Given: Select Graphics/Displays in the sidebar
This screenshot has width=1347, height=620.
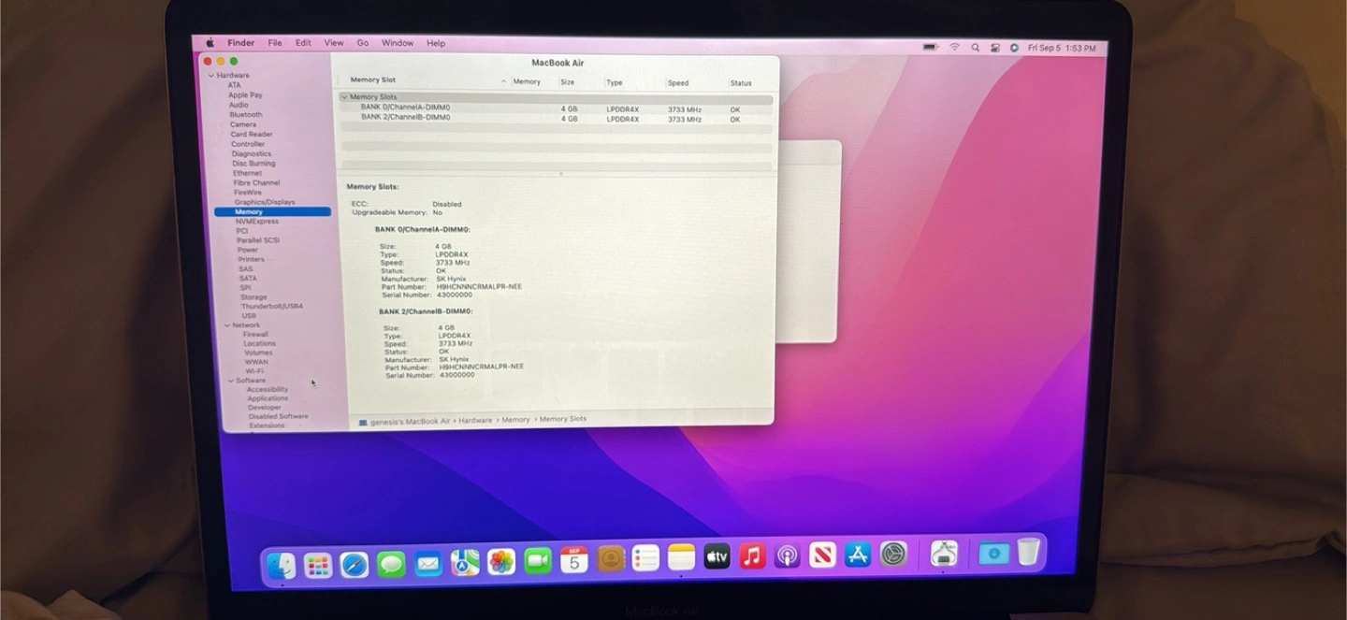Looking at the screenshot, I should tap(265, 202).
